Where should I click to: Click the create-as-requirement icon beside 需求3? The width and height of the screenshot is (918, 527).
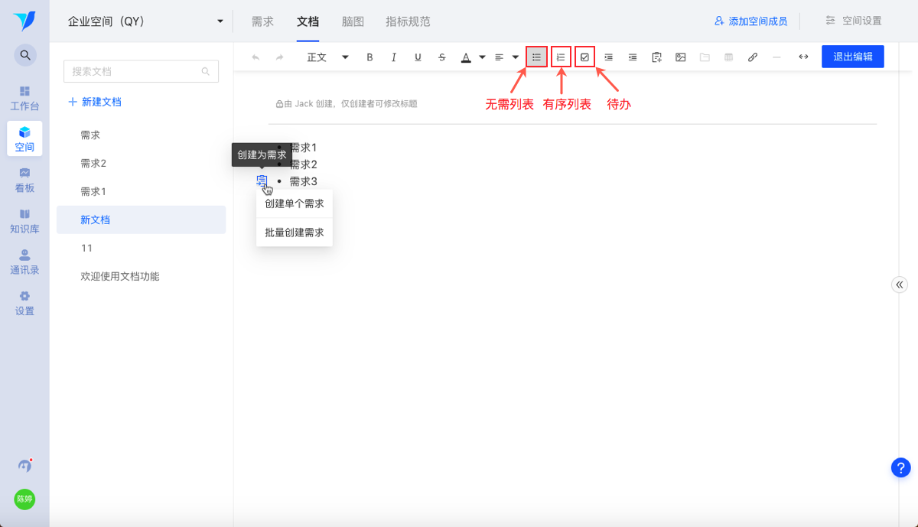coord(262,181)
